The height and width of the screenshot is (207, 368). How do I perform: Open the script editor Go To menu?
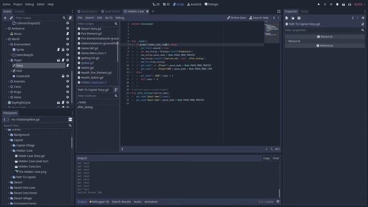(109, 18)
